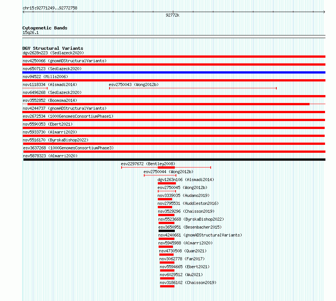Click the DGV Structural Variants track title
Screen dimensions: 336x301
pos(53,48)
